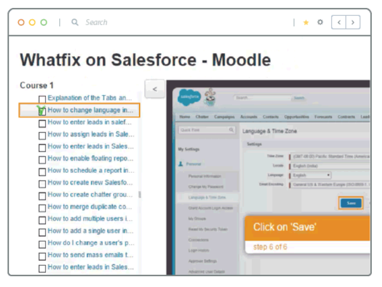Click the Quick Find input field

(x=206, y=130)
